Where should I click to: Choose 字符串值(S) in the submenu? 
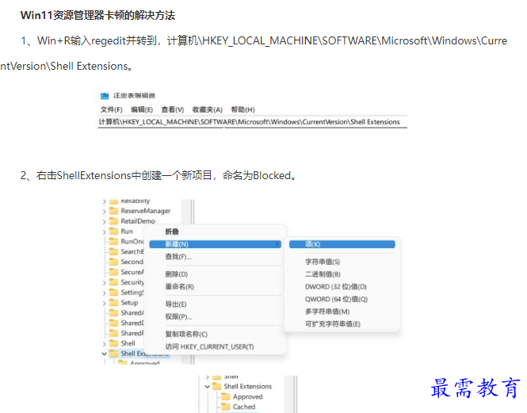click(323, 262)
